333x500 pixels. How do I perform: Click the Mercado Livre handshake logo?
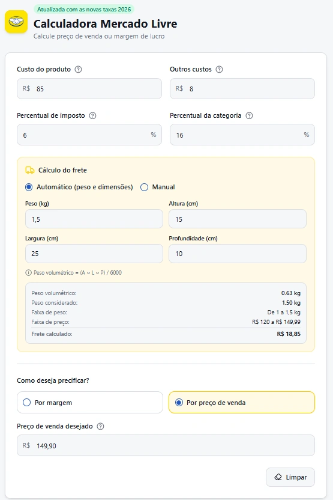(16, 22)
